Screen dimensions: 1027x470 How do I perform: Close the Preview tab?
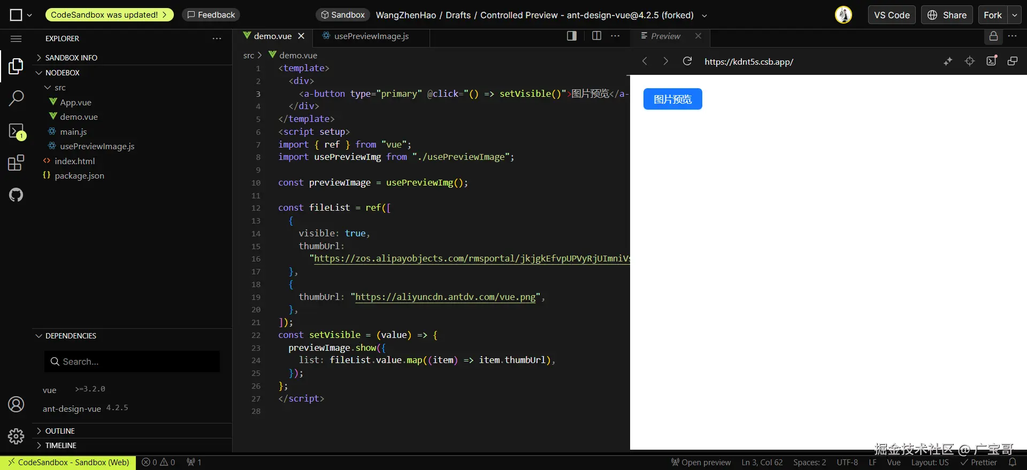point(698,36)
